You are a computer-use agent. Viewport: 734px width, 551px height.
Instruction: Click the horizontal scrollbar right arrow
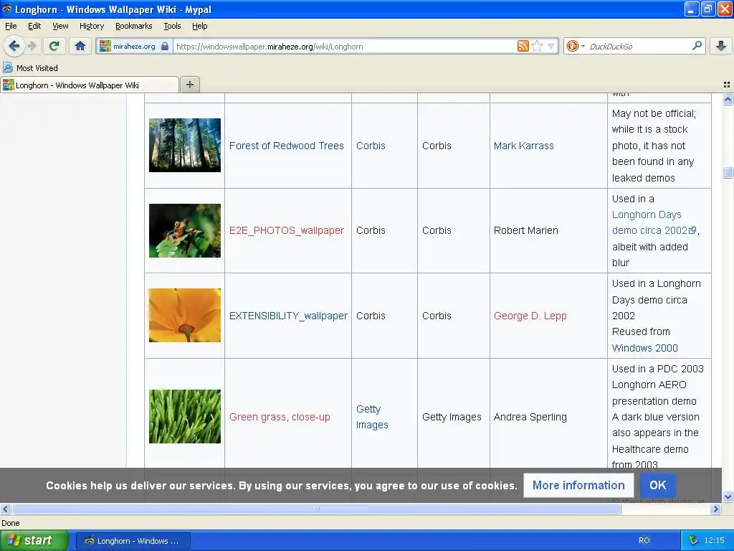click(x=716, y=509)
